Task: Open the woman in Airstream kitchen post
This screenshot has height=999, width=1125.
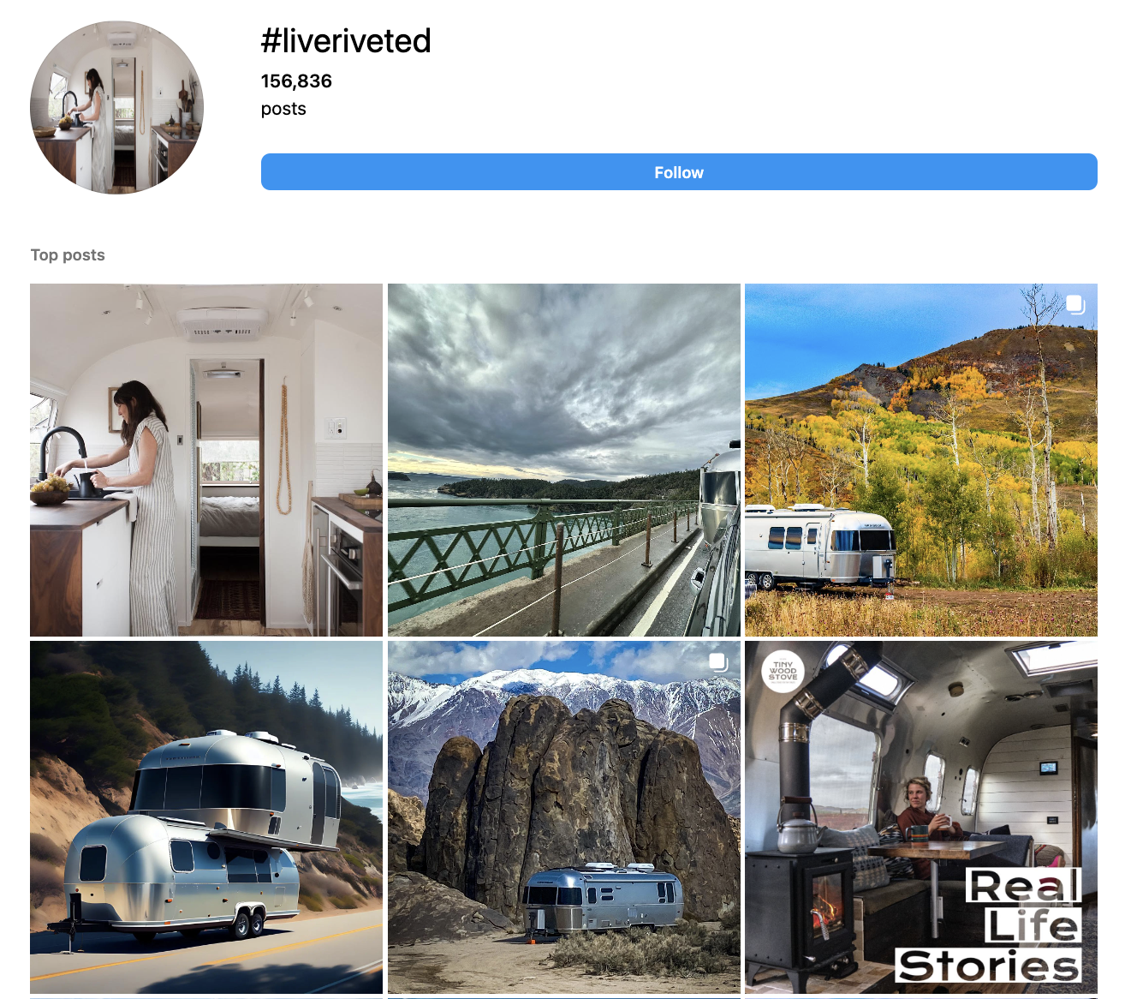Action: coord(206,460)
